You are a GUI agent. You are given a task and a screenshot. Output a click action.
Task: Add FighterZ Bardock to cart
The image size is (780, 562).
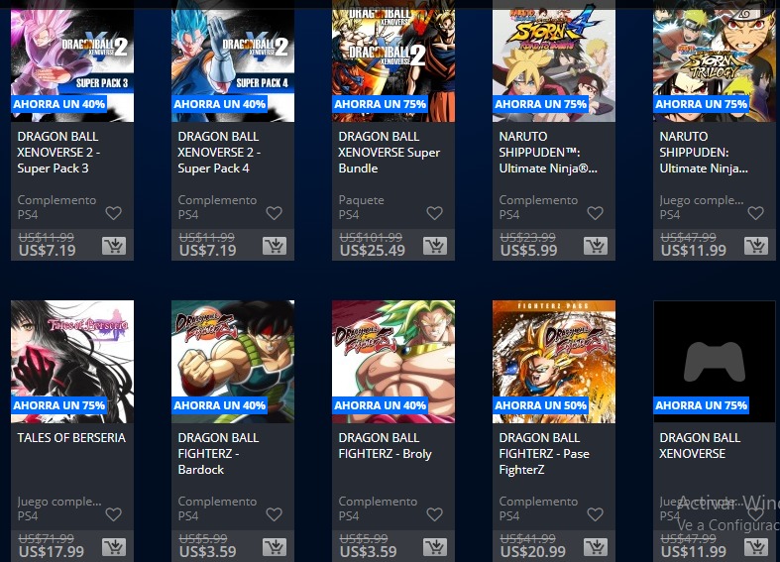click(x=275, y=547)
